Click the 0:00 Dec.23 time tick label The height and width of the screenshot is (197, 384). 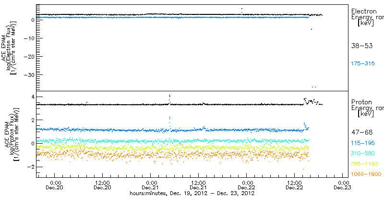343,185
